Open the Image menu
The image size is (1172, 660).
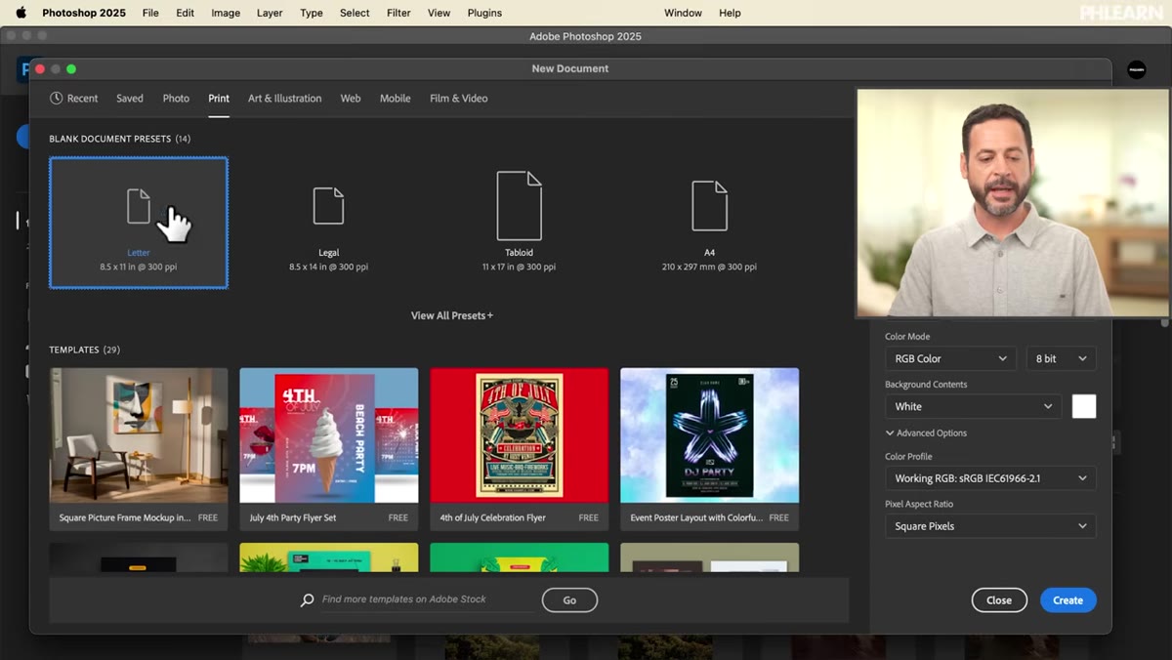tap(226, 13)
